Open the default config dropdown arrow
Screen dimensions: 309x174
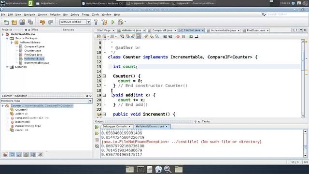click(89, 22)
